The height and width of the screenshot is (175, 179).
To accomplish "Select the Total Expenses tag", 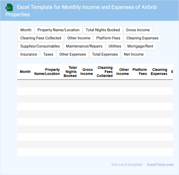I will click(105, 54).
